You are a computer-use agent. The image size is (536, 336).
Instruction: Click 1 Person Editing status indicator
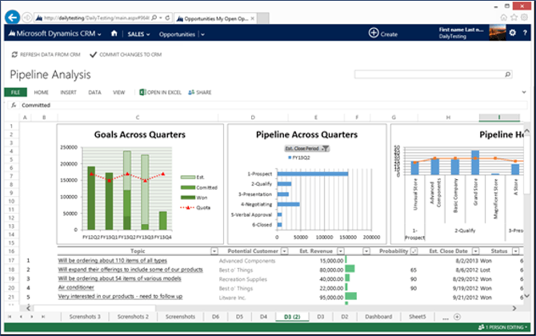click(x=502, y=327)
